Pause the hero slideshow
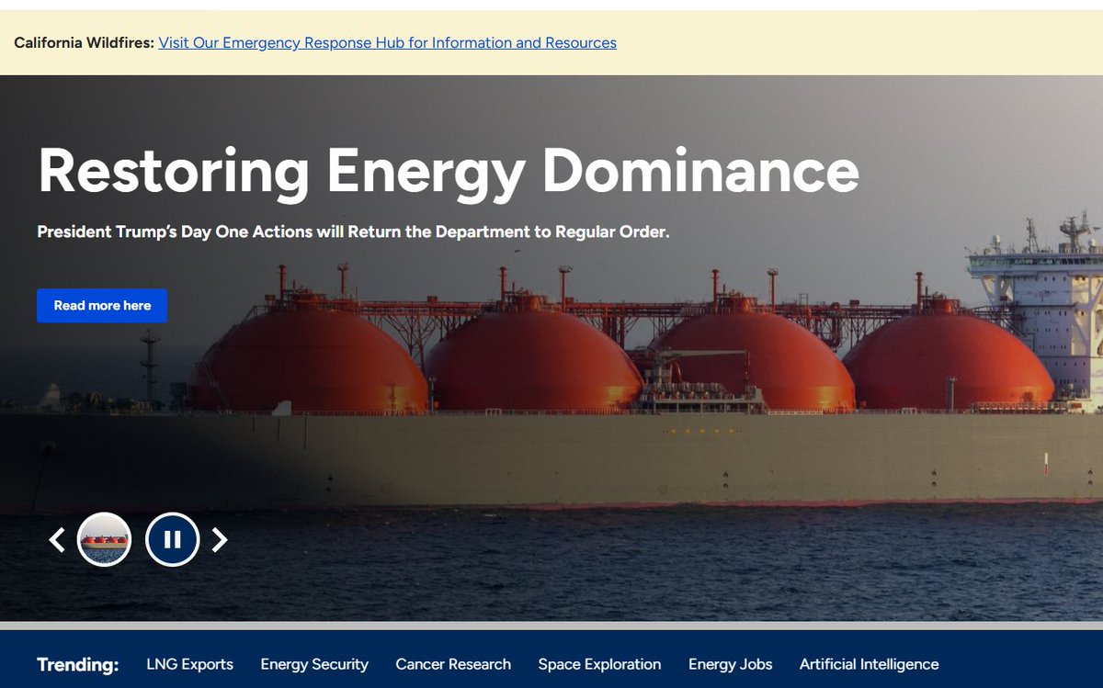Viewport: 1103px width, 688px height. [172, 539]
